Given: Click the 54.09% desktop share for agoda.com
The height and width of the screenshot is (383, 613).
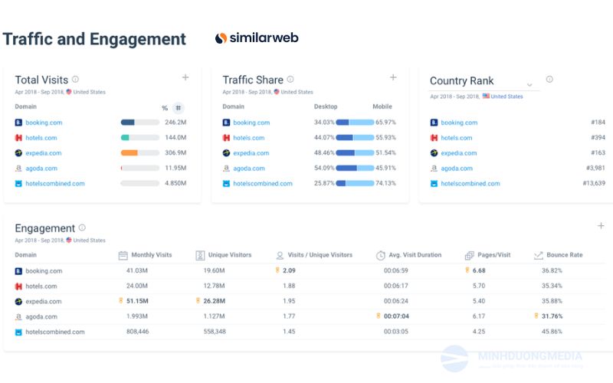Looking at the screenshot, I should click(324, 168).
